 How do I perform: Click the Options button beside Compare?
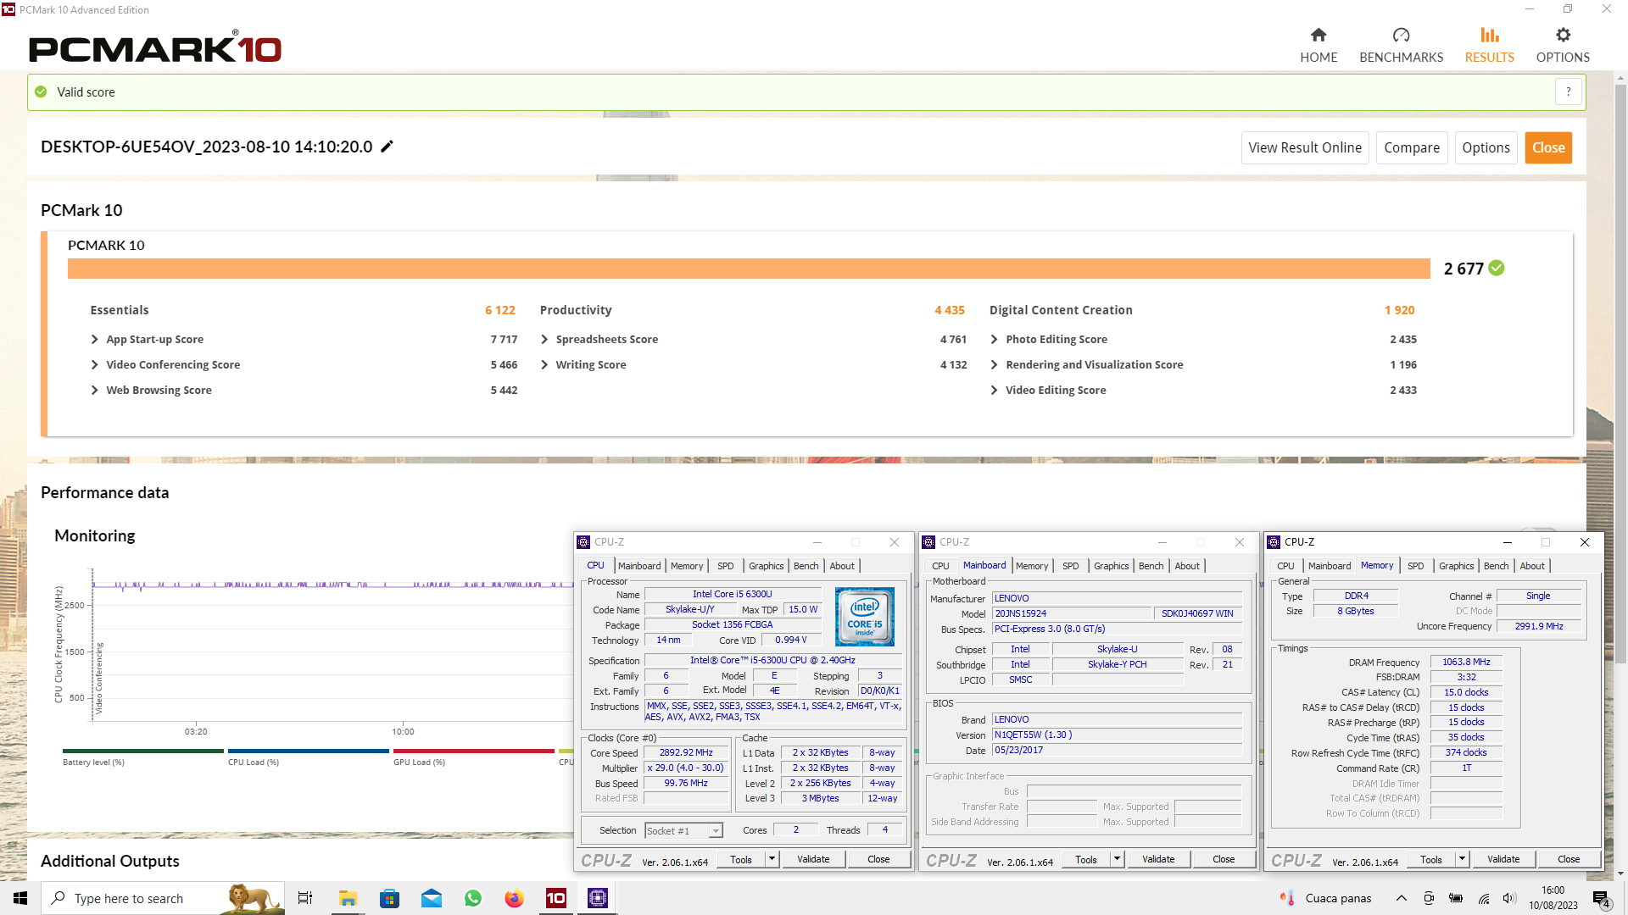tap(1486, 147)
